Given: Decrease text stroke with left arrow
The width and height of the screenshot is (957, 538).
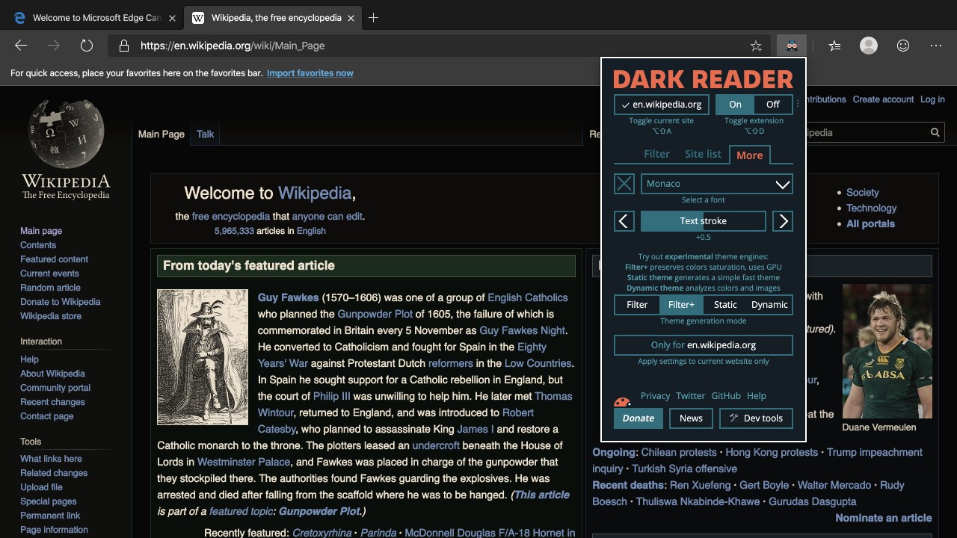Looking at the screenshot, I should (x=624, y=221).
